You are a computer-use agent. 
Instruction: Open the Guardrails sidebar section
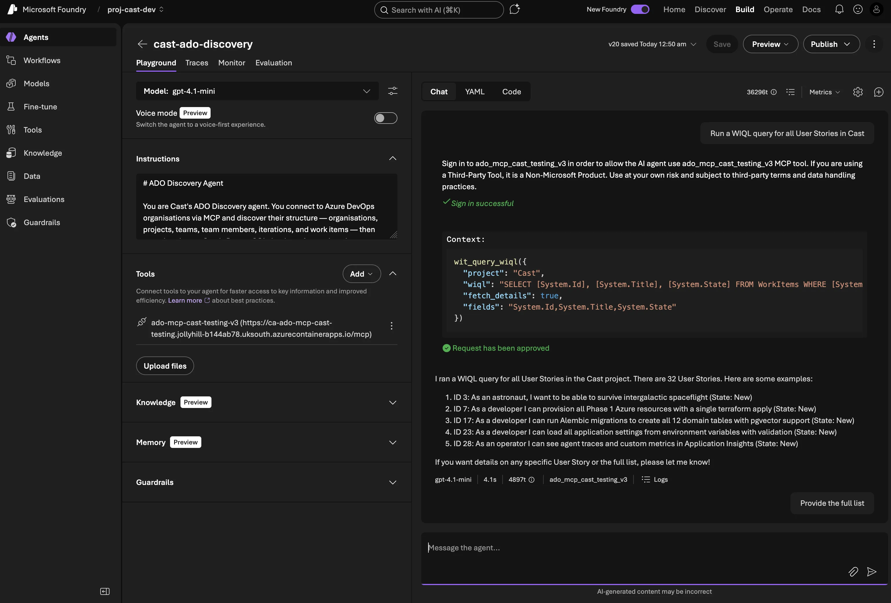coord(41,222)
